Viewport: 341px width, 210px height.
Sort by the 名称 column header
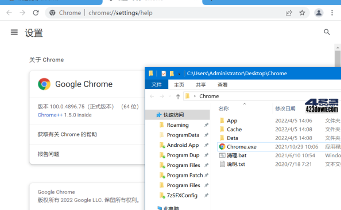pyautogui.click(x=223, y=108)
